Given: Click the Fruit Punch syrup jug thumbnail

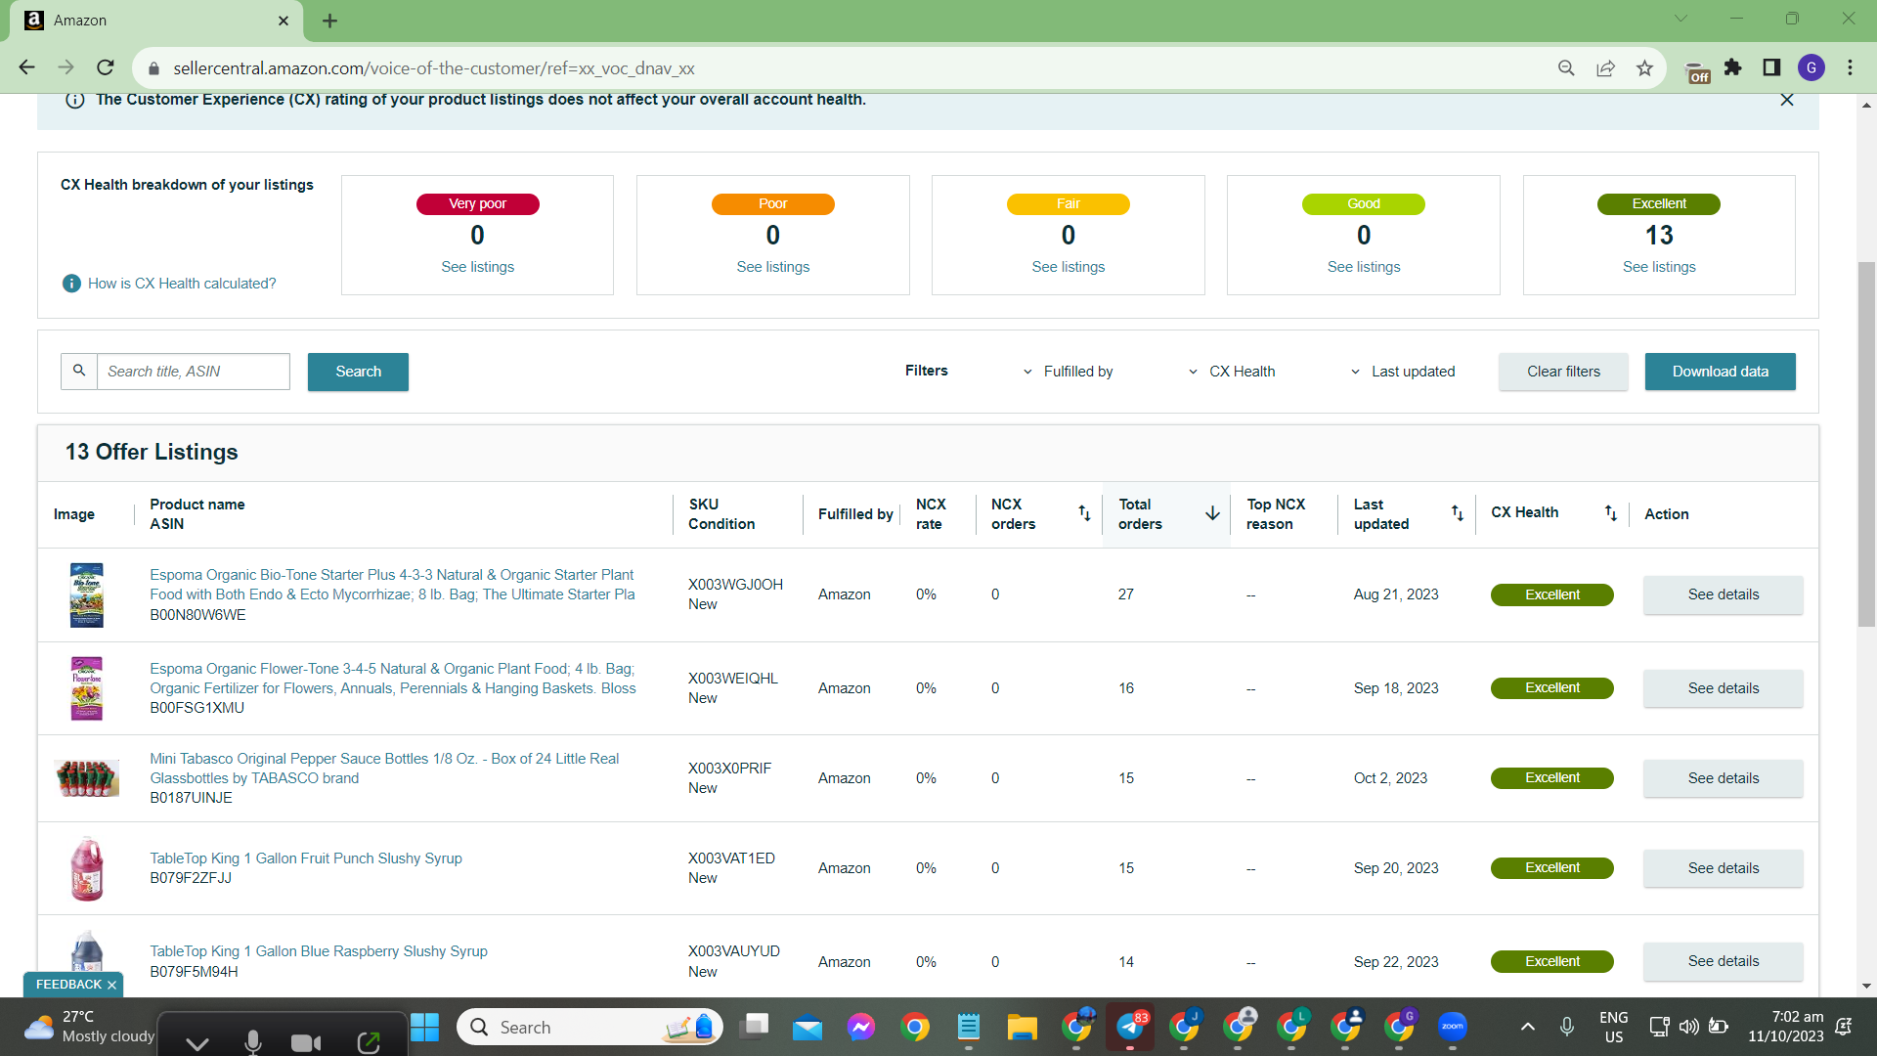Looking at the screenshot, I should pyautogui.click(x=87, y=868).
